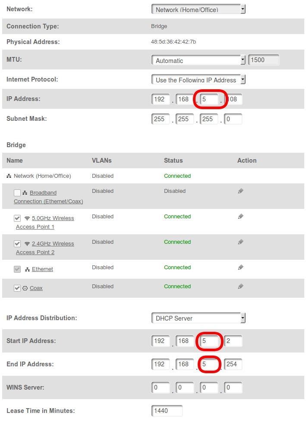Viewport: 306px width, 425px height.
Task: Open the Ethernet link
Action: click(42, 269)
